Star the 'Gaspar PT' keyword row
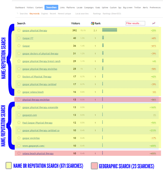Screen dimensions: 163x170 19,38
